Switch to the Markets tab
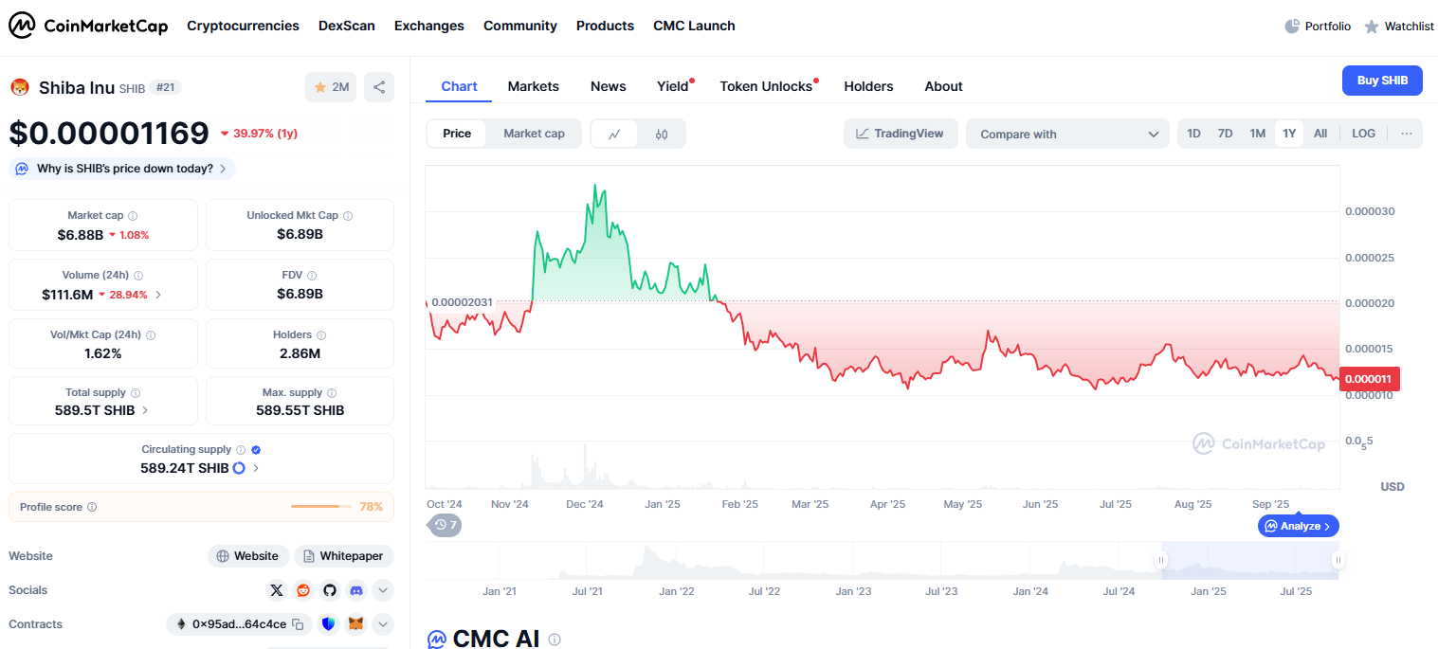Screen dimensions: 1438x649 (x=533, y=86)
